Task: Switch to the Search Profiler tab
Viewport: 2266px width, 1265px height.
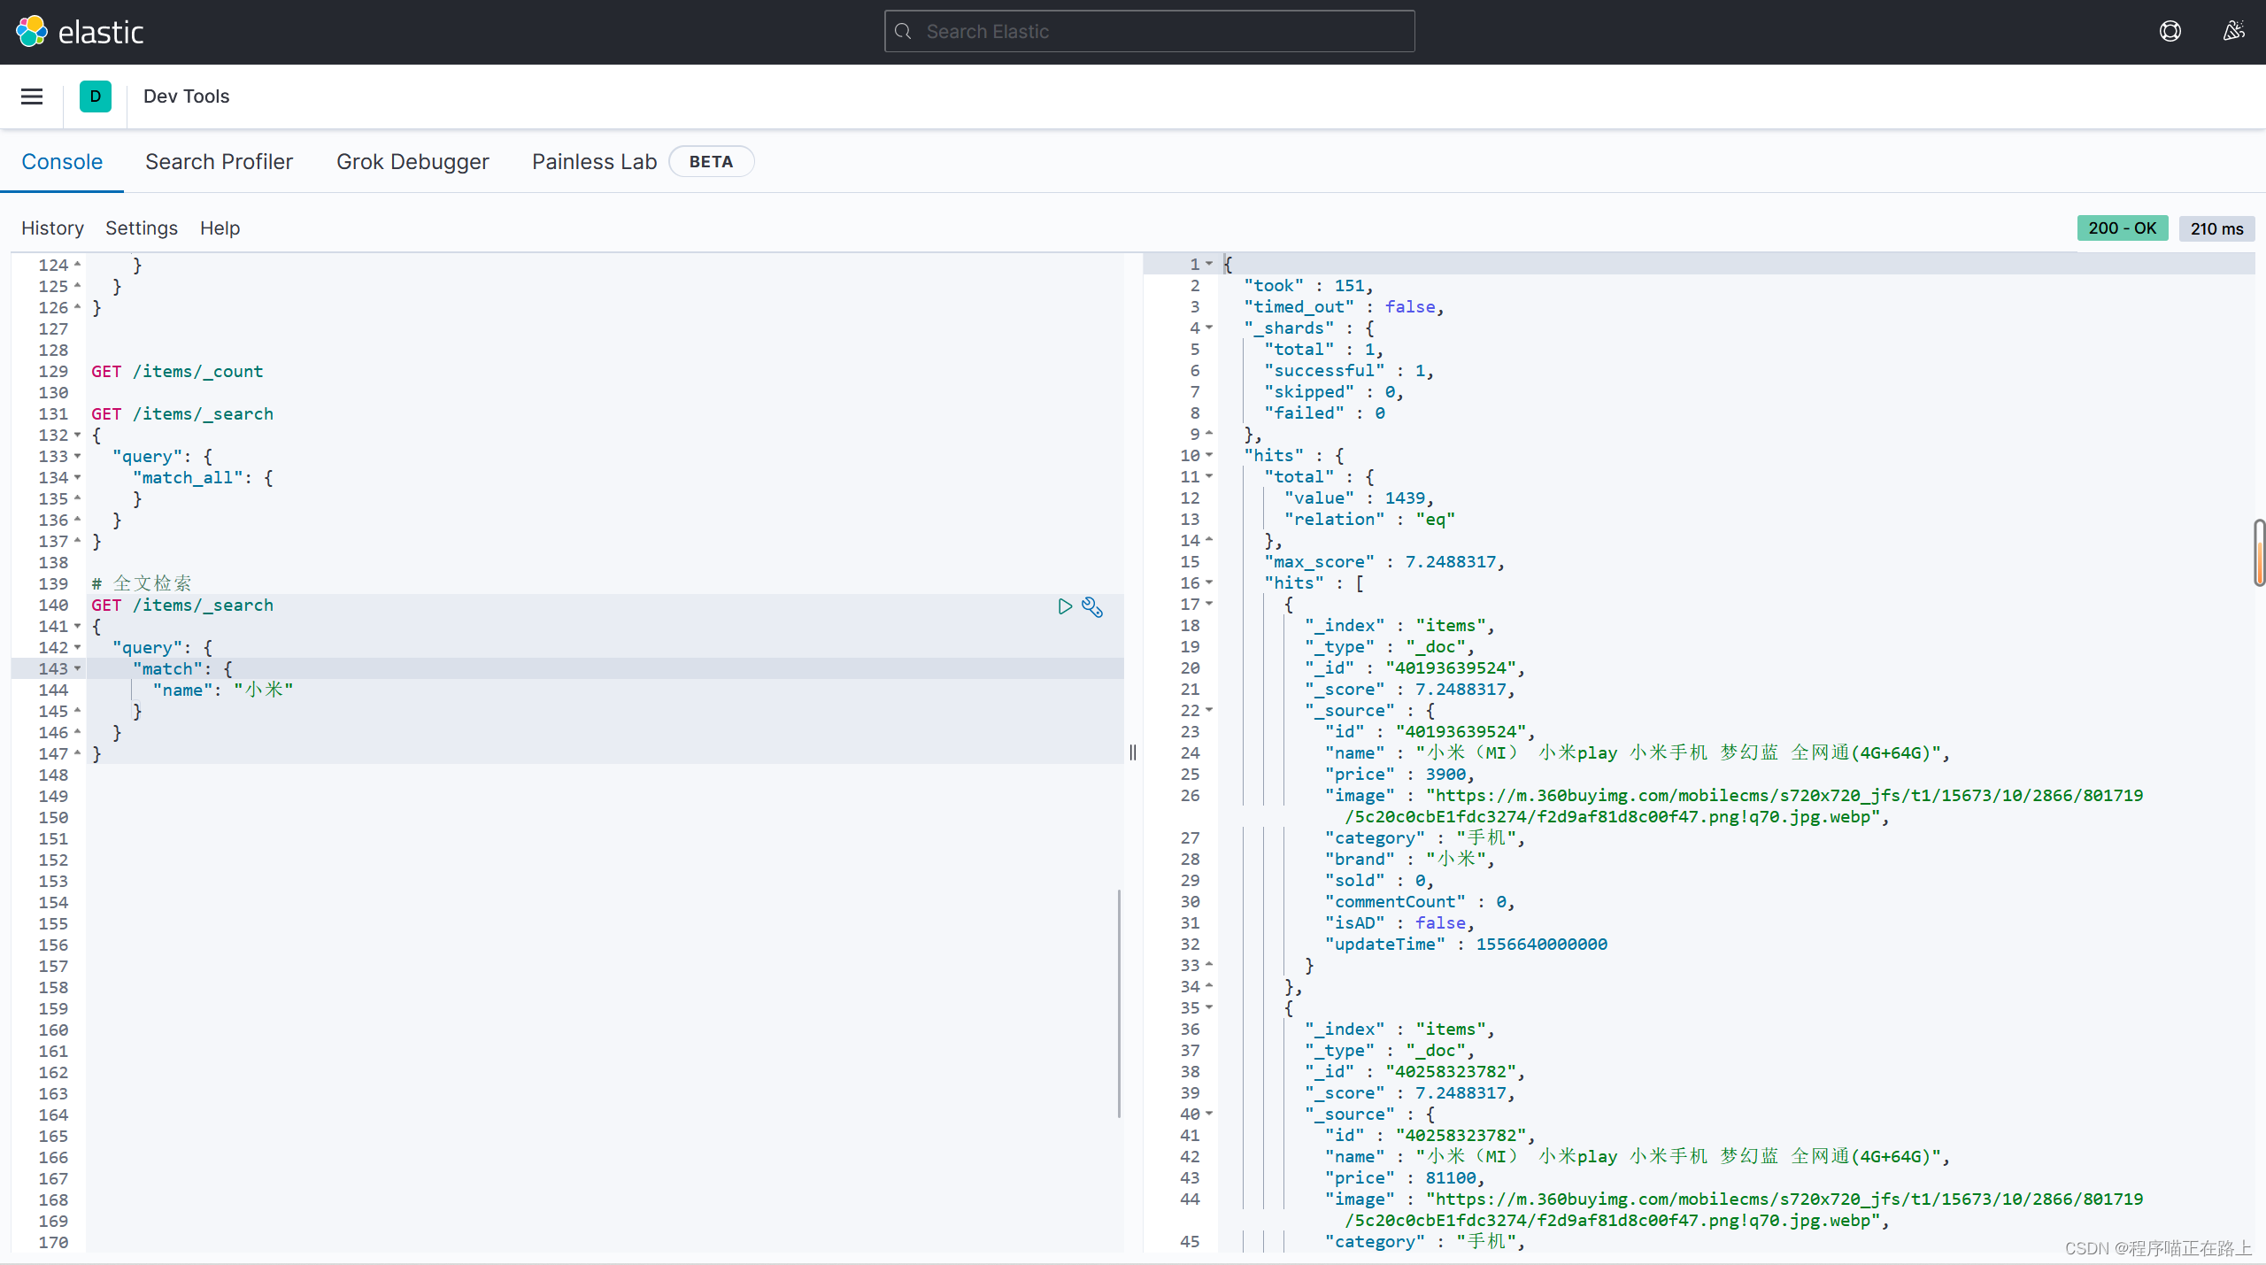Action: (219, 162)
